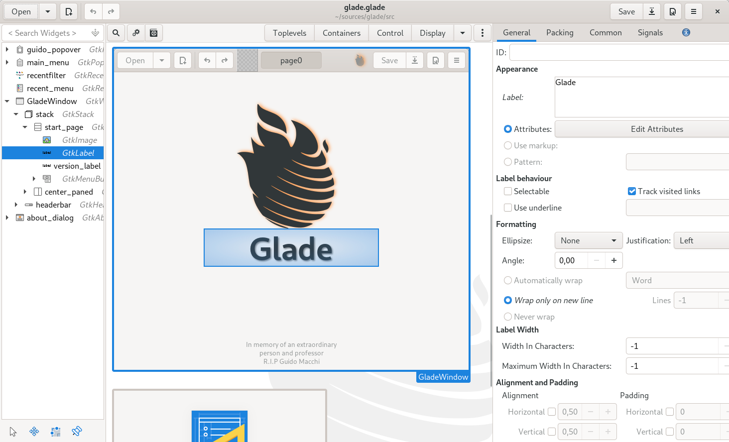Select the pointer selection tool
This screenshot has height=442, width=729.
[x=13, y=432]
